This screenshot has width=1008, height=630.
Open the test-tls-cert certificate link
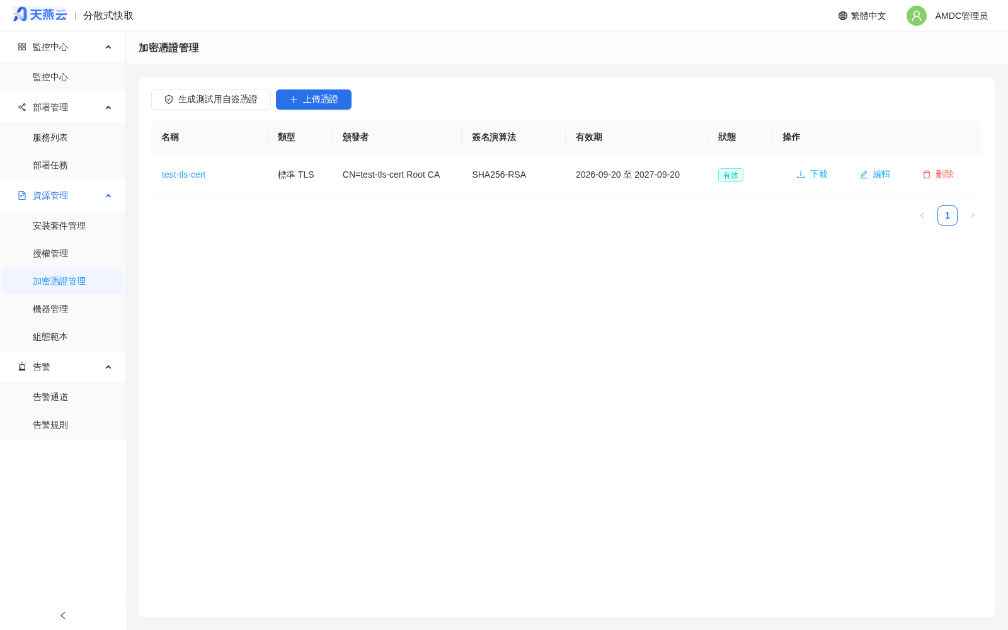tap(183, 175)
